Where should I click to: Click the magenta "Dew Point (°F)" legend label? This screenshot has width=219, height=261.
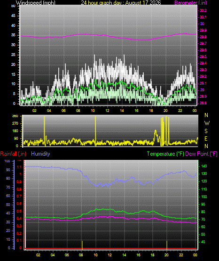201,154
